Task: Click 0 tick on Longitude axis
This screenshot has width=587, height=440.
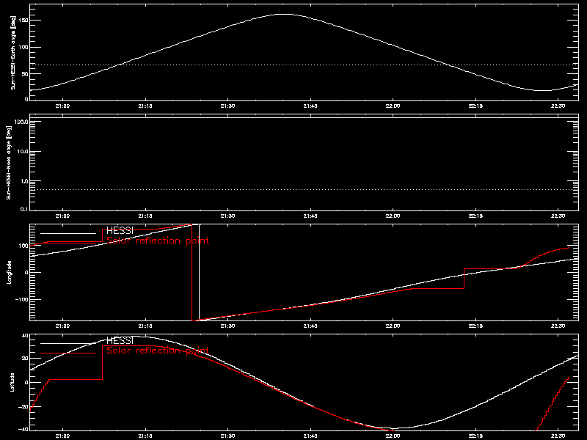Action: 26,272
